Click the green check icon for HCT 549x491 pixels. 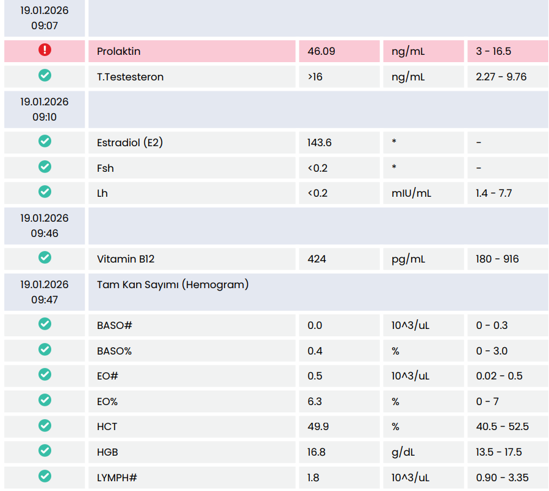coord(45,425)
